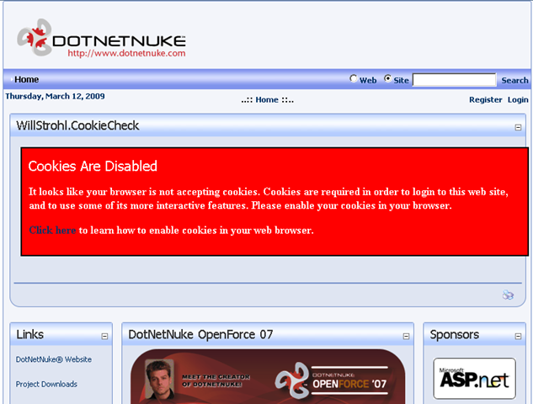Open the Login link

coord(518,99)
